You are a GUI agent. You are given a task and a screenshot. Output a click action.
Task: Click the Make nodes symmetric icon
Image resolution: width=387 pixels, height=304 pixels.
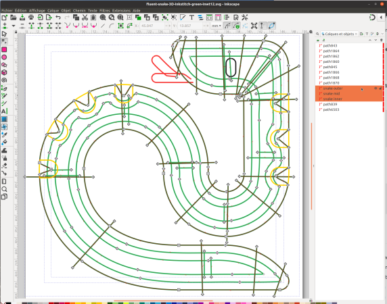point(85,26)
